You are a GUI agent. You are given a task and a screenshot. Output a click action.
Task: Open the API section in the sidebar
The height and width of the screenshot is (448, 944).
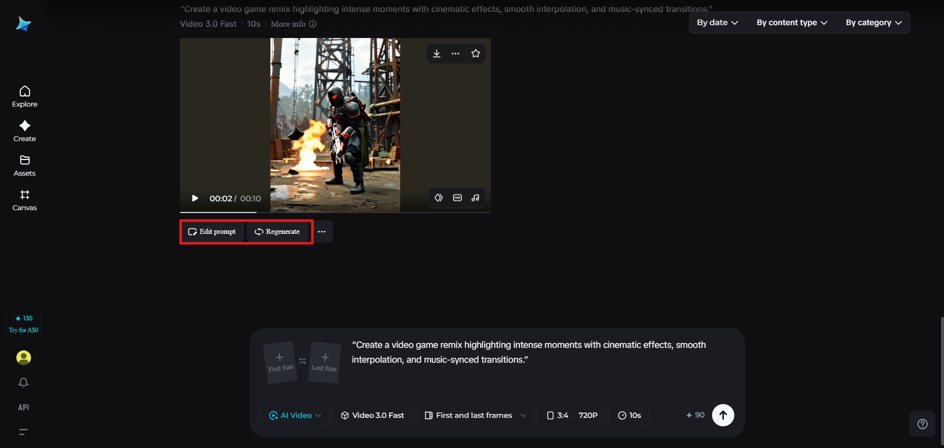tap(23, 407)
